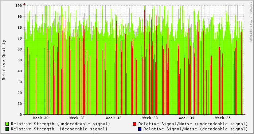The width and height of the screenshot is (254, 134).
Task: Select the Week 30 axis label
Action: (x=41, y=118)
